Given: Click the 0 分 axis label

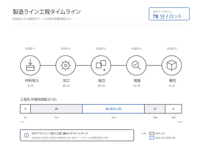Looking at the screenshot, I should 22,122.
